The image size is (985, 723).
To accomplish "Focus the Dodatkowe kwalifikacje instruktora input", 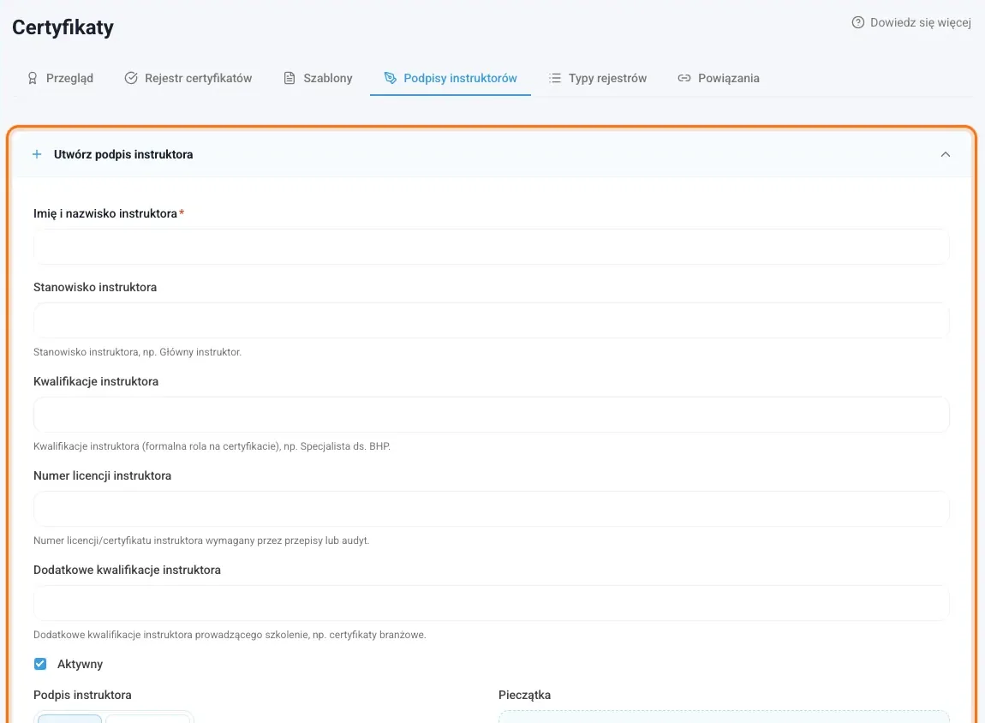I will 492,603.
